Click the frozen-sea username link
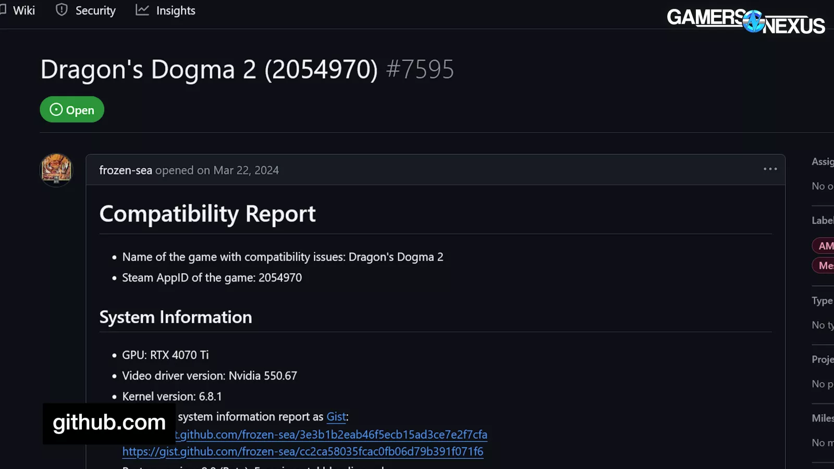The image size is (834, 469). (126, 170)
